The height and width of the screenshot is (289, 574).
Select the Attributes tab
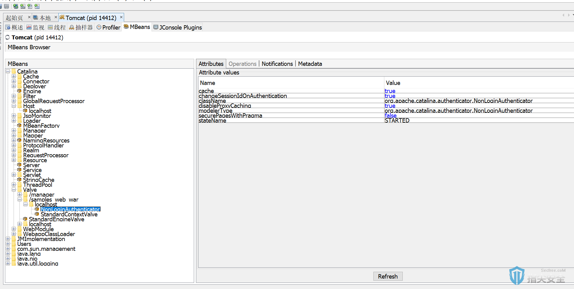[x=211, y=64]
